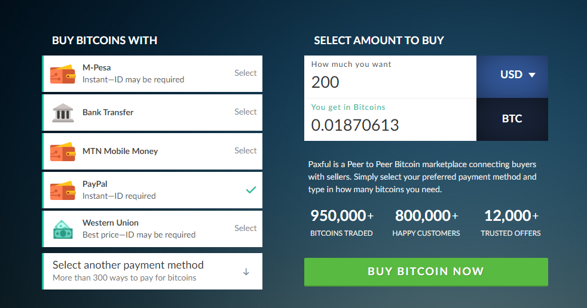This screenshot has height=308, width=587.
Task: Click the Western Union cash icon
Action: click(63, 229)
